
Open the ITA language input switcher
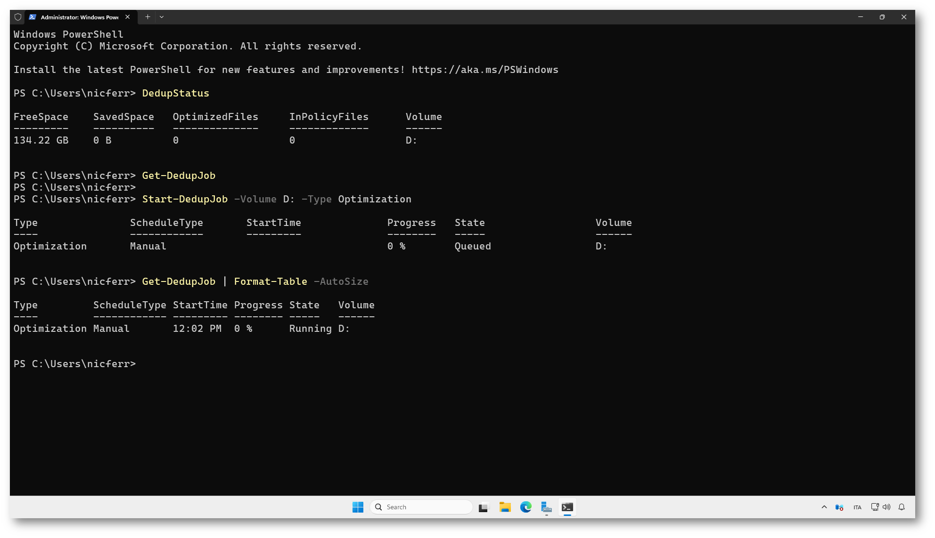pyautogui.click(x=857, y=507)
